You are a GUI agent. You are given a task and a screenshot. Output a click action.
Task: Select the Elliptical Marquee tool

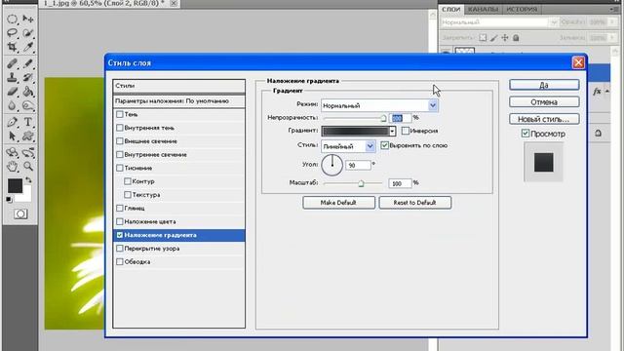12,19
